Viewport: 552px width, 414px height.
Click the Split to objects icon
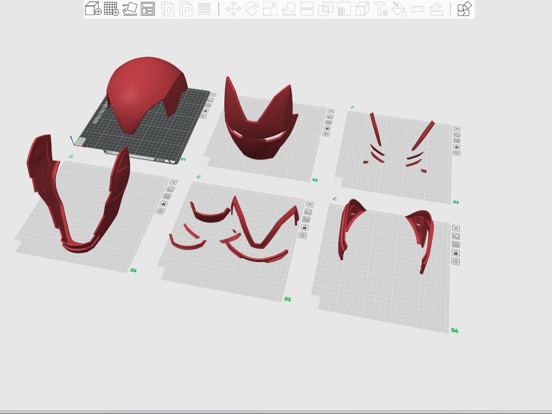tap(168, 9)
